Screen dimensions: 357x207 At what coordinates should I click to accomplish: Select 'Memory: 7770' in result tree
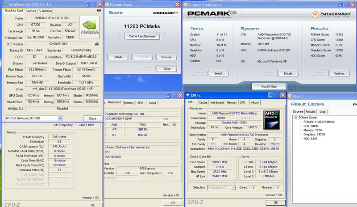pyautogui.click(x=313, y=130)
